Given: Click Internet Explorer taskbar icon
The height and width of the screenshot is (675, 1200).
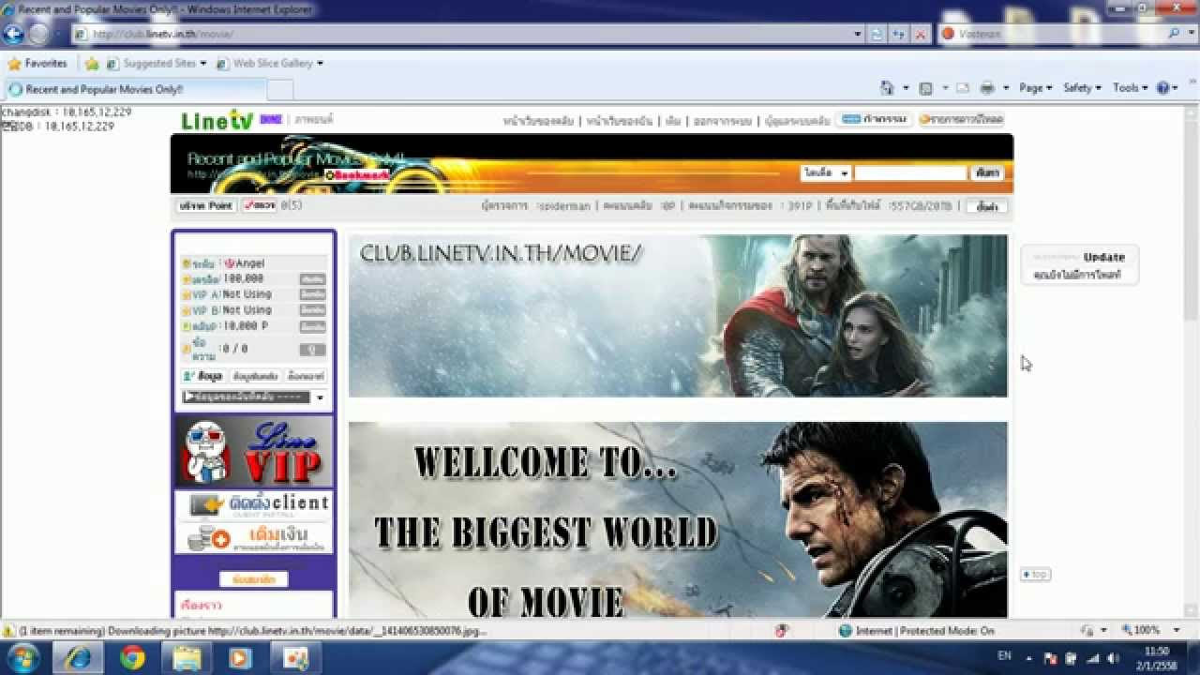Looking at the screenshot, I should [x=79, y=658].
